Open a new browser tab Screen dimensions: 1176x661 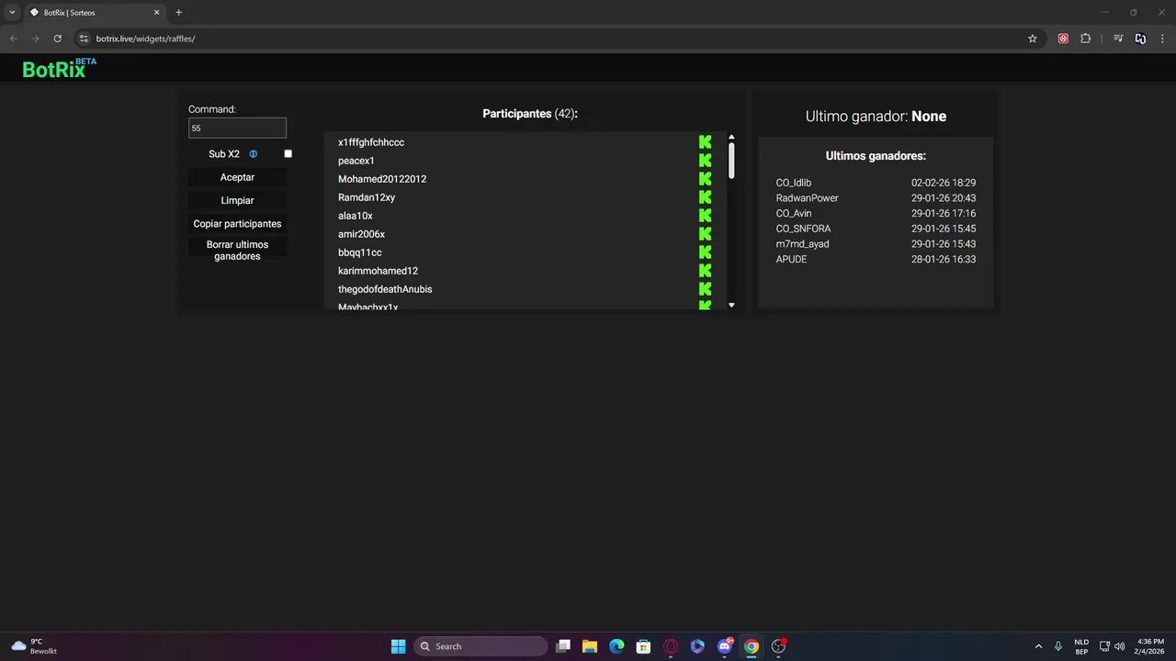178,12
